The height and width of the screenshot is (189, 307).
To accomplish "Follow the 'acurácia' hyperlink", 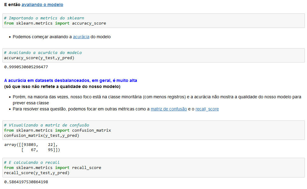I will 81,37.
